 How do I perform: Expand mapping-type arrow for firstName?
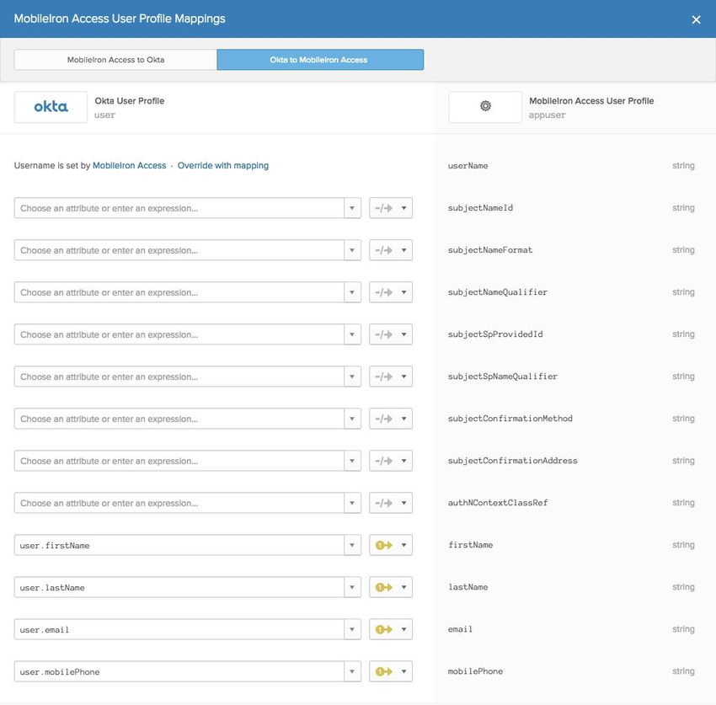pyautogui.click(x=404, y=545)
